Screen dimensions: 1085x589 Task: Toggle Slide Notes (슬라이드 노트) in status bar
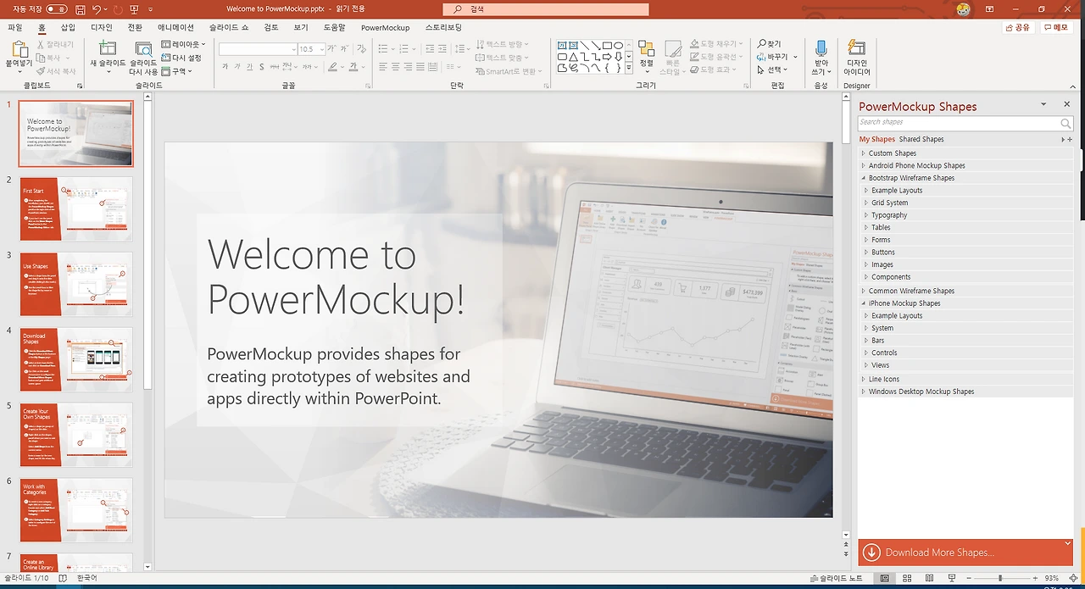pyautogui.click(x=835, y=578)
